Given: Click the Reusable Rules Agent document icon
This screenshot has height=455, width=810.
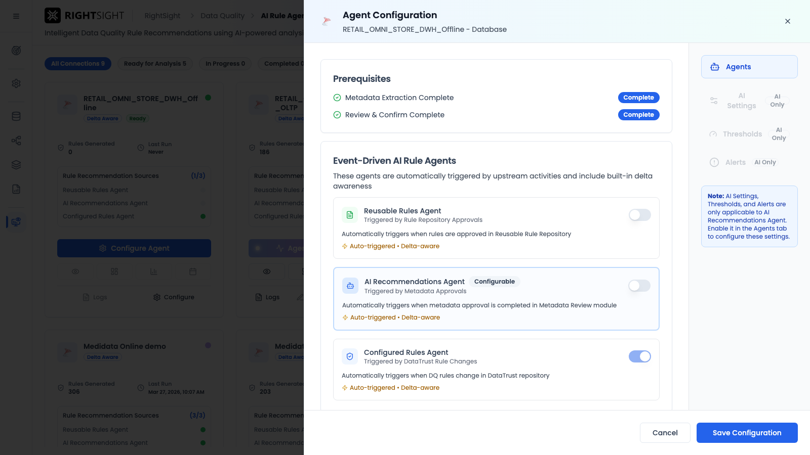Looking at the screenshot, I should tap(350, 215).
